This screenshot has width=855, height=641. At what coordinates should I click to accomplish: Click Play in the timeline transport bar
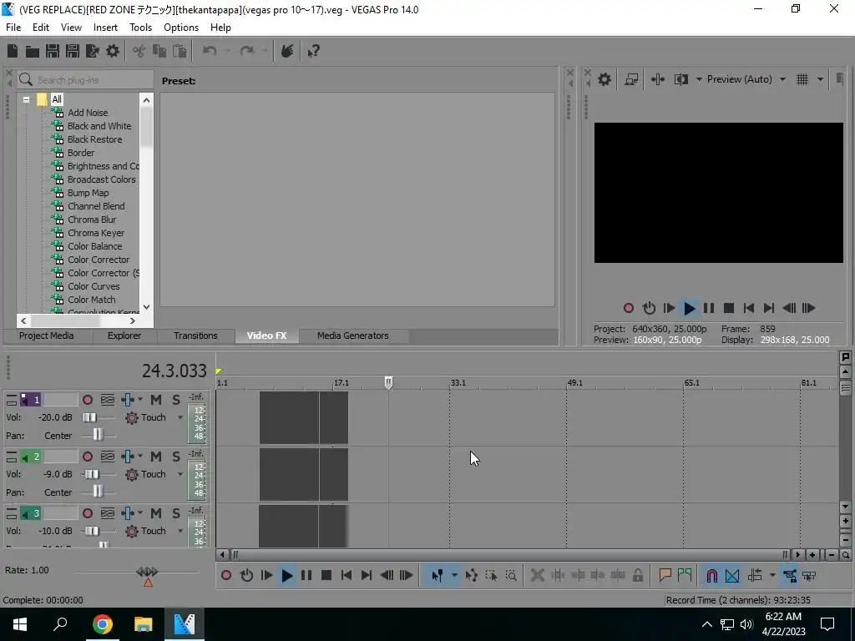287,575
